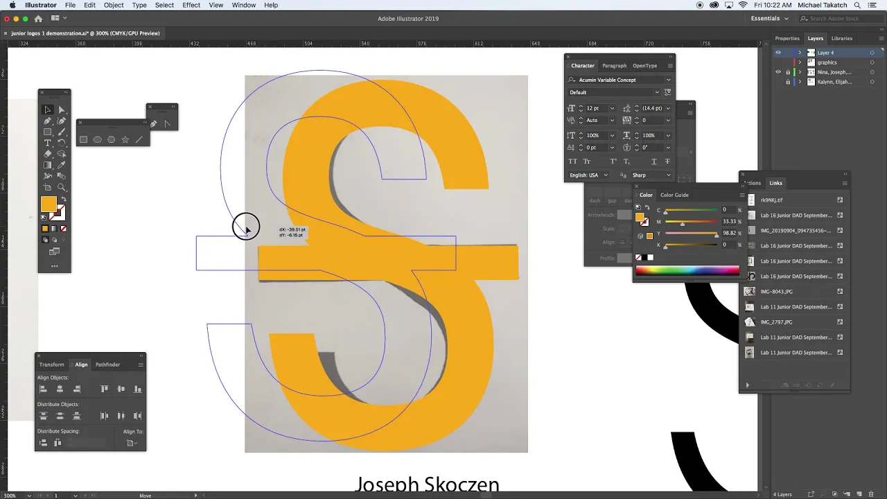
Task: Pick the Star tool in floating shape panel
Action: click(x=125, y=139)
